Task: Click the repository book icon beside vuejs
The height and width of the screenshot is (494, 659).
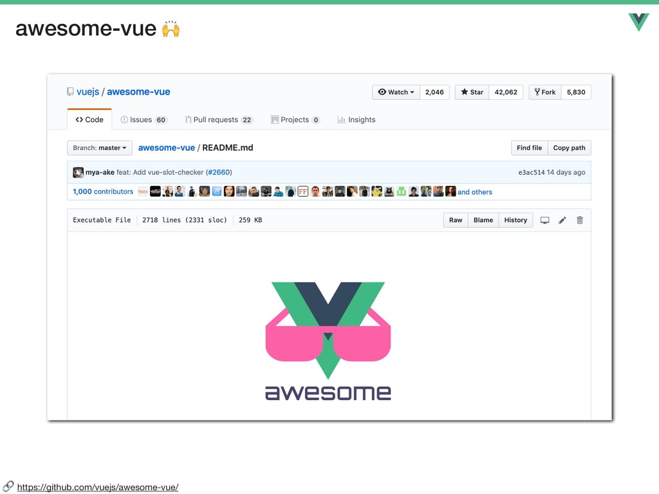Action: 70,91
